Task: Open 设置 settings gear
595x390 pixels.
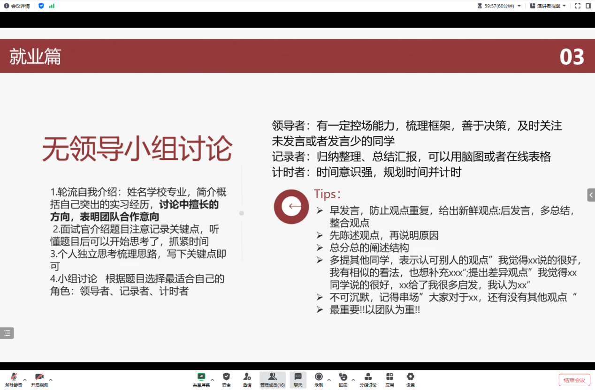Action: click(411, 379)
